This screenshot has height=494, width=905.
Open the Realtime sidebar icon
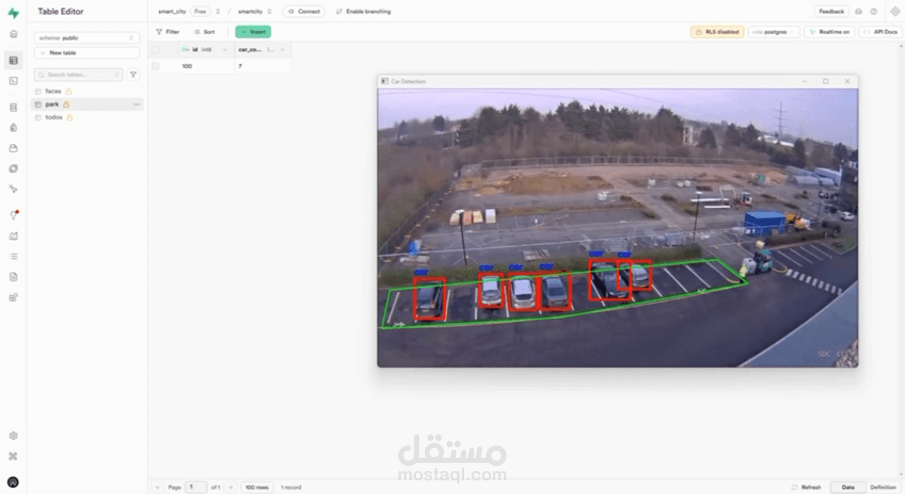[x=14, y=189]
